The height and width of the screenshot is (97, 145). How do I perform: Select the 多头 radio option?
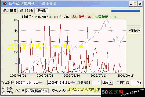click(4, 88)
